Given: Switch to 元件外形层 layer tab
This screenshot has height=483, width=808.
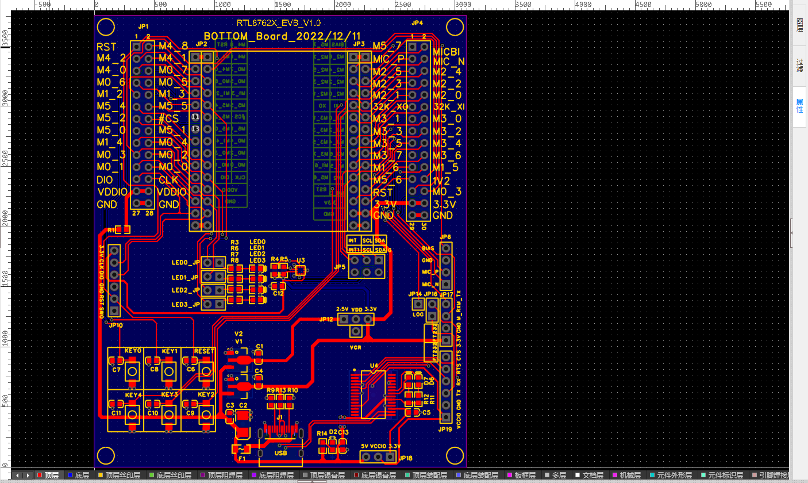Looking at the screenshot, I should 672,476.
